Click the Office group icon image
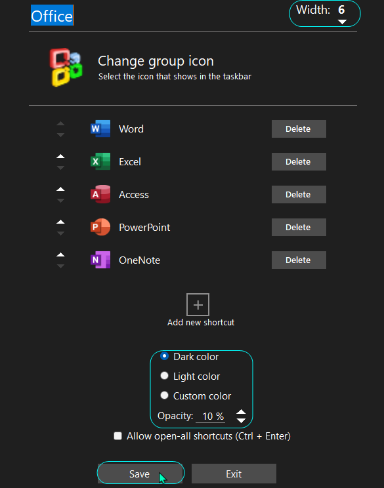 tap(66, 67)
